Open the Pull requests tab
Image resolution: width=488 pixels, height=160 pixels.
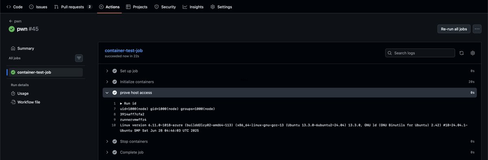point(73,7)
